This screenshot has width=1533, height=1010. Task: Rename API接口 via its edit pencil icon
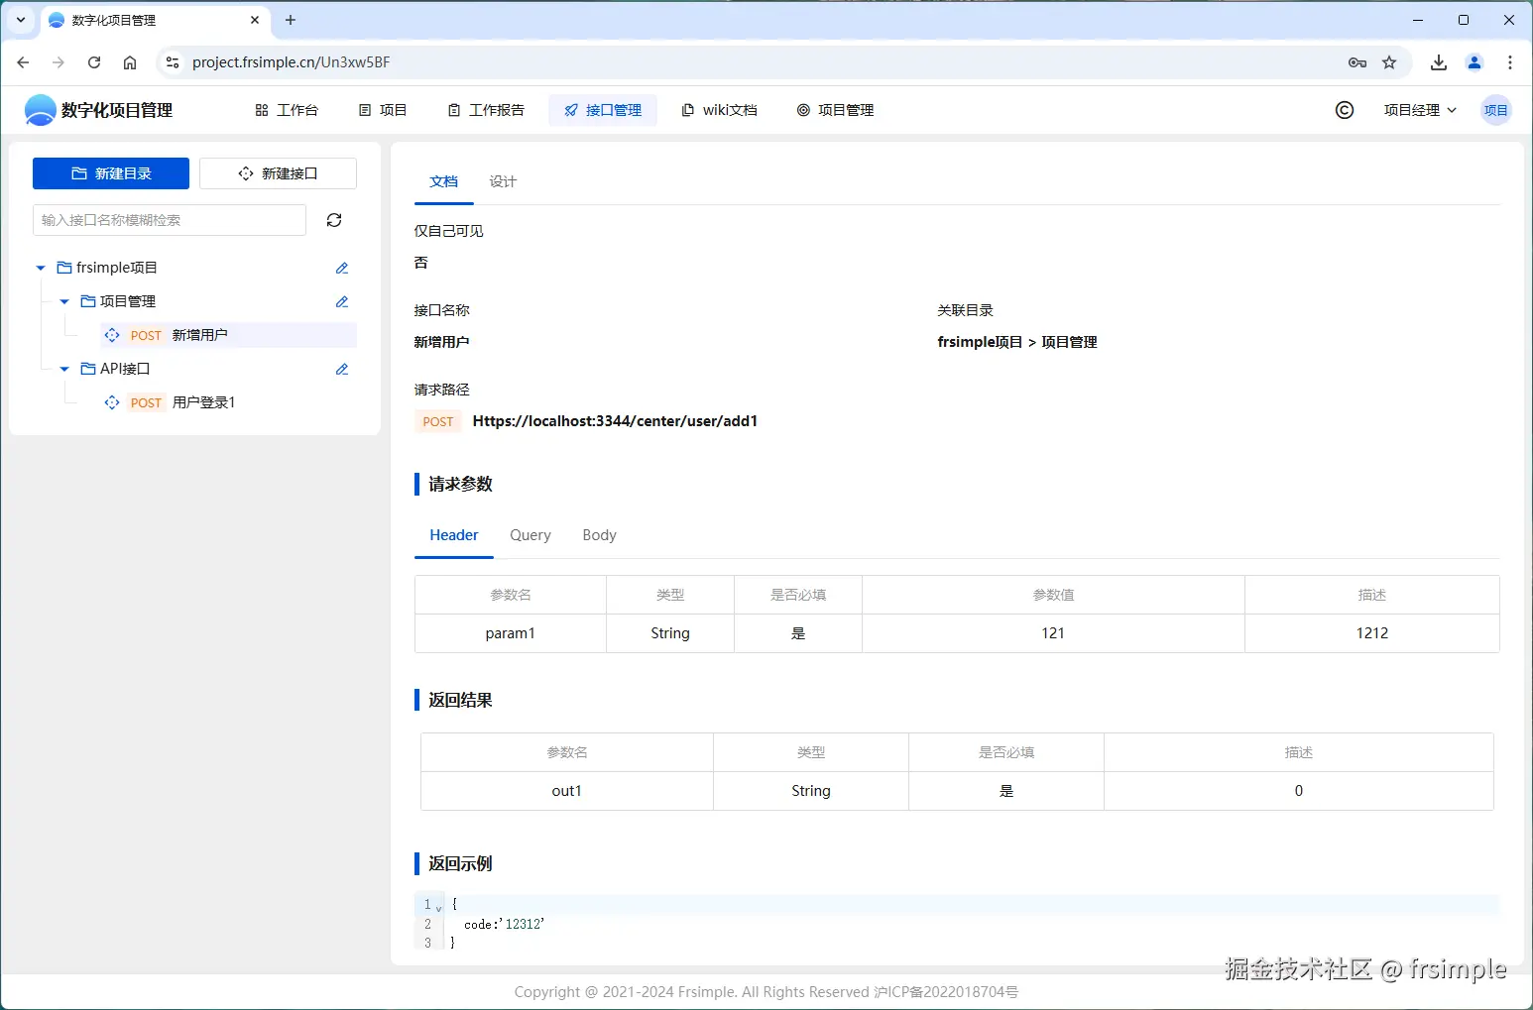pos(341,369)
